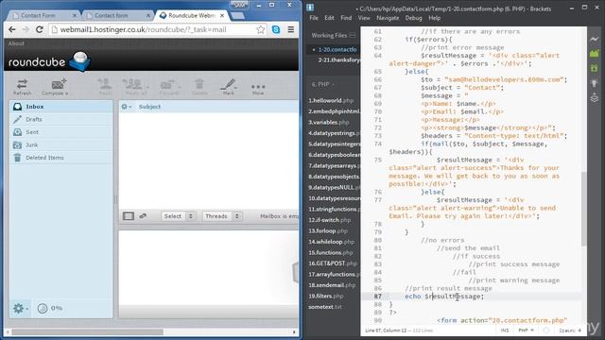Click the Skype extension icon in Chrome
This screenshot has height=340, width=605.
[x=276, y=29]
